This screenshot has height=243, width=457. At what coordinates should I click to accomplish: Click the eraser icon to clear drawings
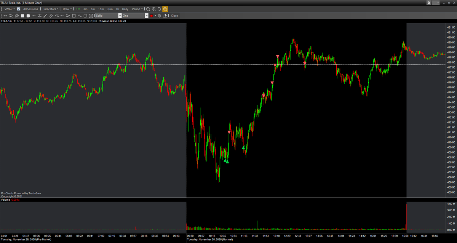point(165,16)
